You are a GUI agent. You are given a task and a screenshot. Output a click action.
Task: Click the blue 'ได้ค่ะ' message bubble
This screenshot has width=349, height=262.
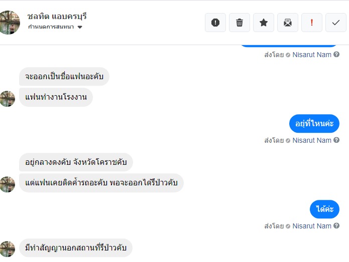coord(324,209)
